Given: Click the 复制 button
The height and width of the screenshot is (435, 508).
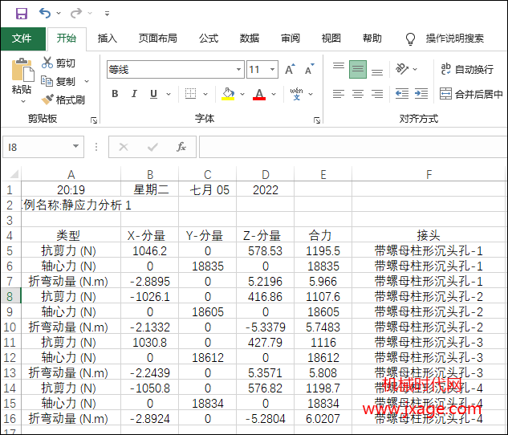Looking at the screenshot, I should point(59,81).
